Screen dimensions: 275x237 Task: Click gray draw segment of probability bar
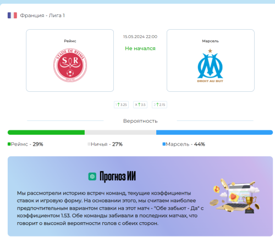coord(120,133)
